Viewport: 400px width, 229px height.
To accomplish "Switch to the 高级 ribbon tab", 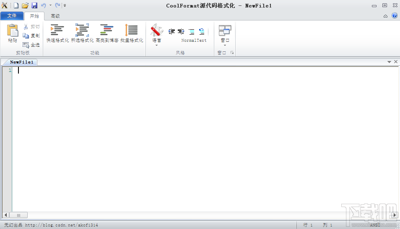I will (55, 16).
